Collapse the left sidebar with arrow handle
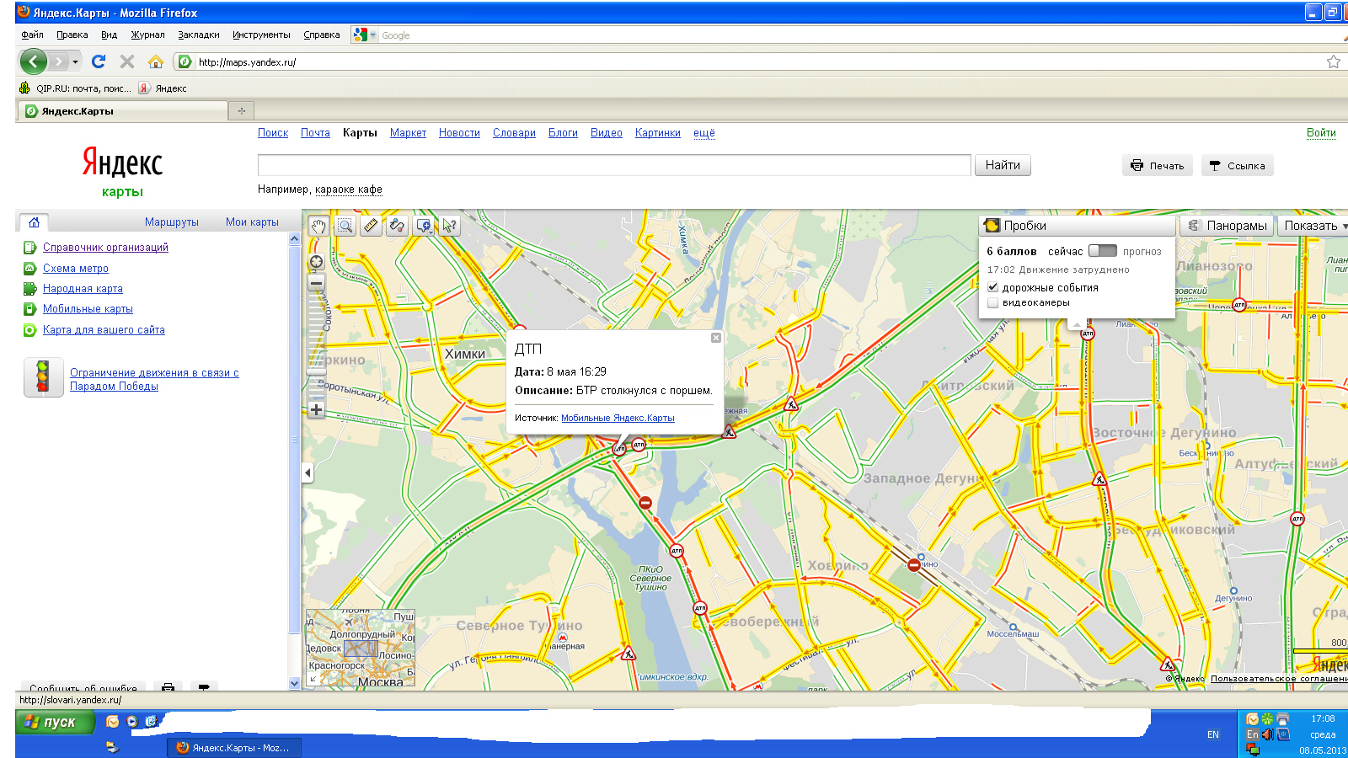 pos(308,473)
